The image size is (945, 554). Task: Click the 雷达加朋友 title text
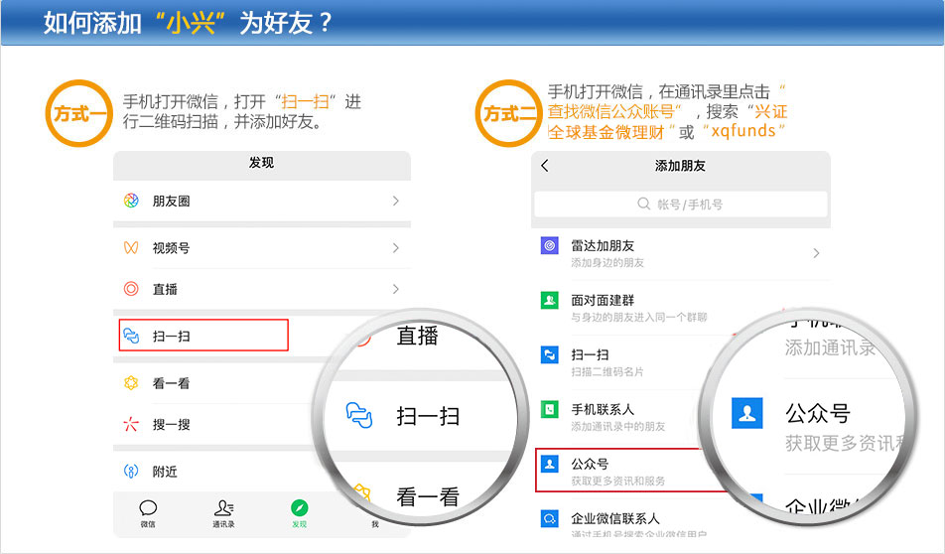point(603,245)
